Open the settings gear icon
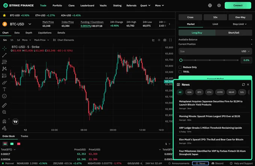This screenshot has height=166, width=255. pos(219,6)
